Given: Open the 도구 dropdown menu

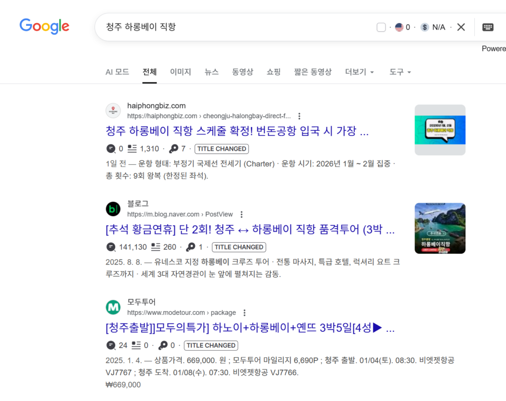Looking at the screenshot, I should 400,72.
